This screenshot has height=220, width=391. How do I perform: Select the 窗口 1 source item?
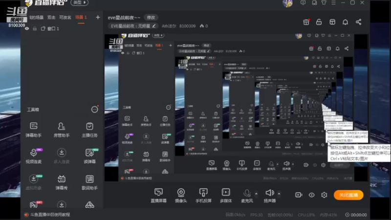click(x=53, y=29)
